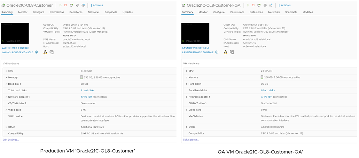Click Power On icon for Oracle21C-OL8-Customer-QA VM
This screenshot has height=158, width=359.
point(248,5)
